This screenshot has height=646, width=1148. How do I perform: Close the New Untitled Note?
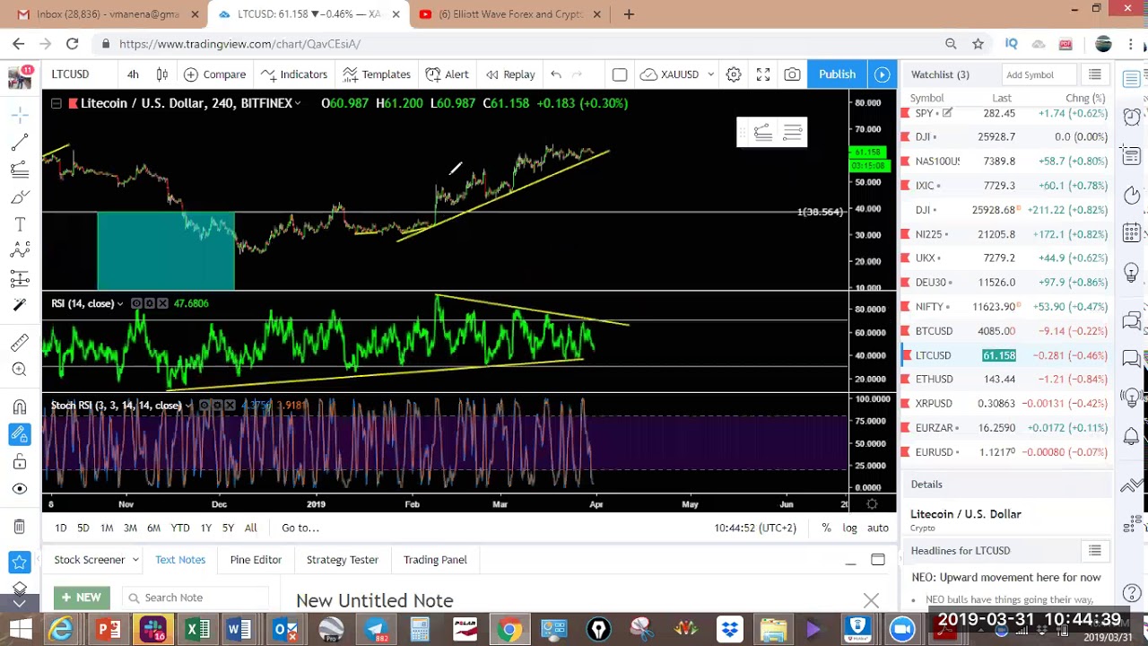[x=871, y=600]
